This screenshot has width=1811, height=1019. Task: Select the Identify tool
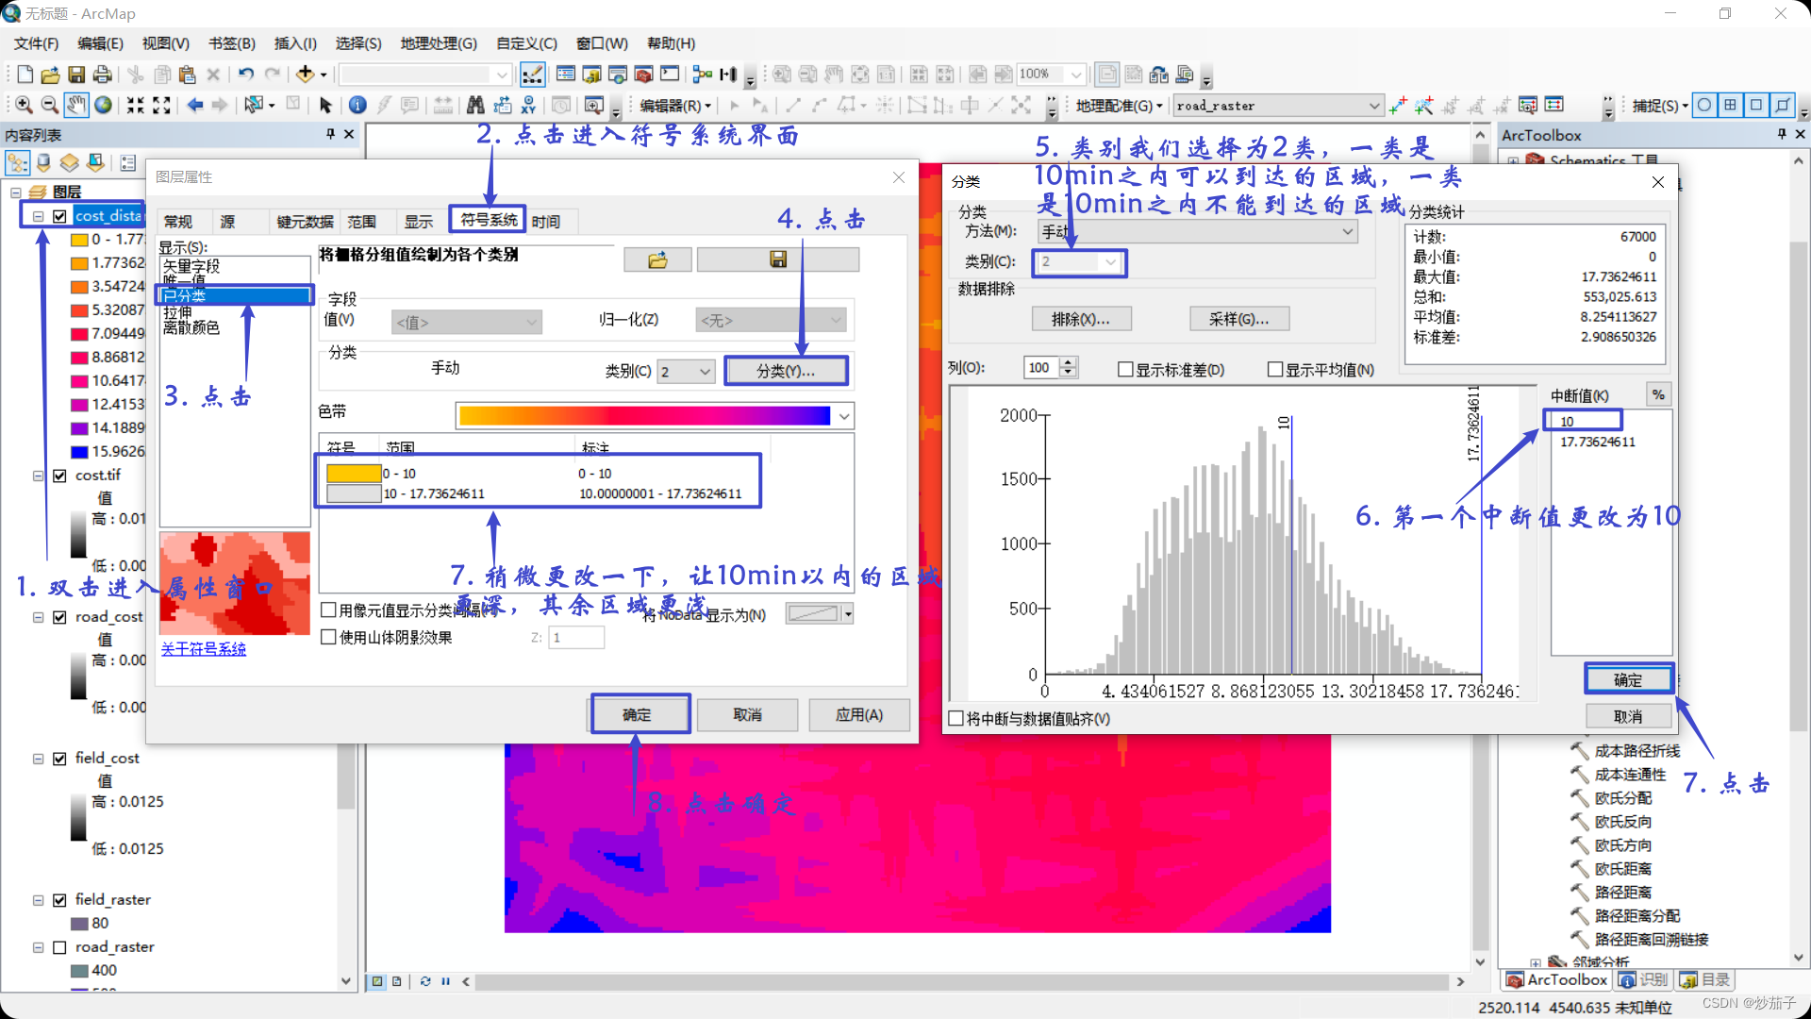pyautogui.click(x=357, y=106)
